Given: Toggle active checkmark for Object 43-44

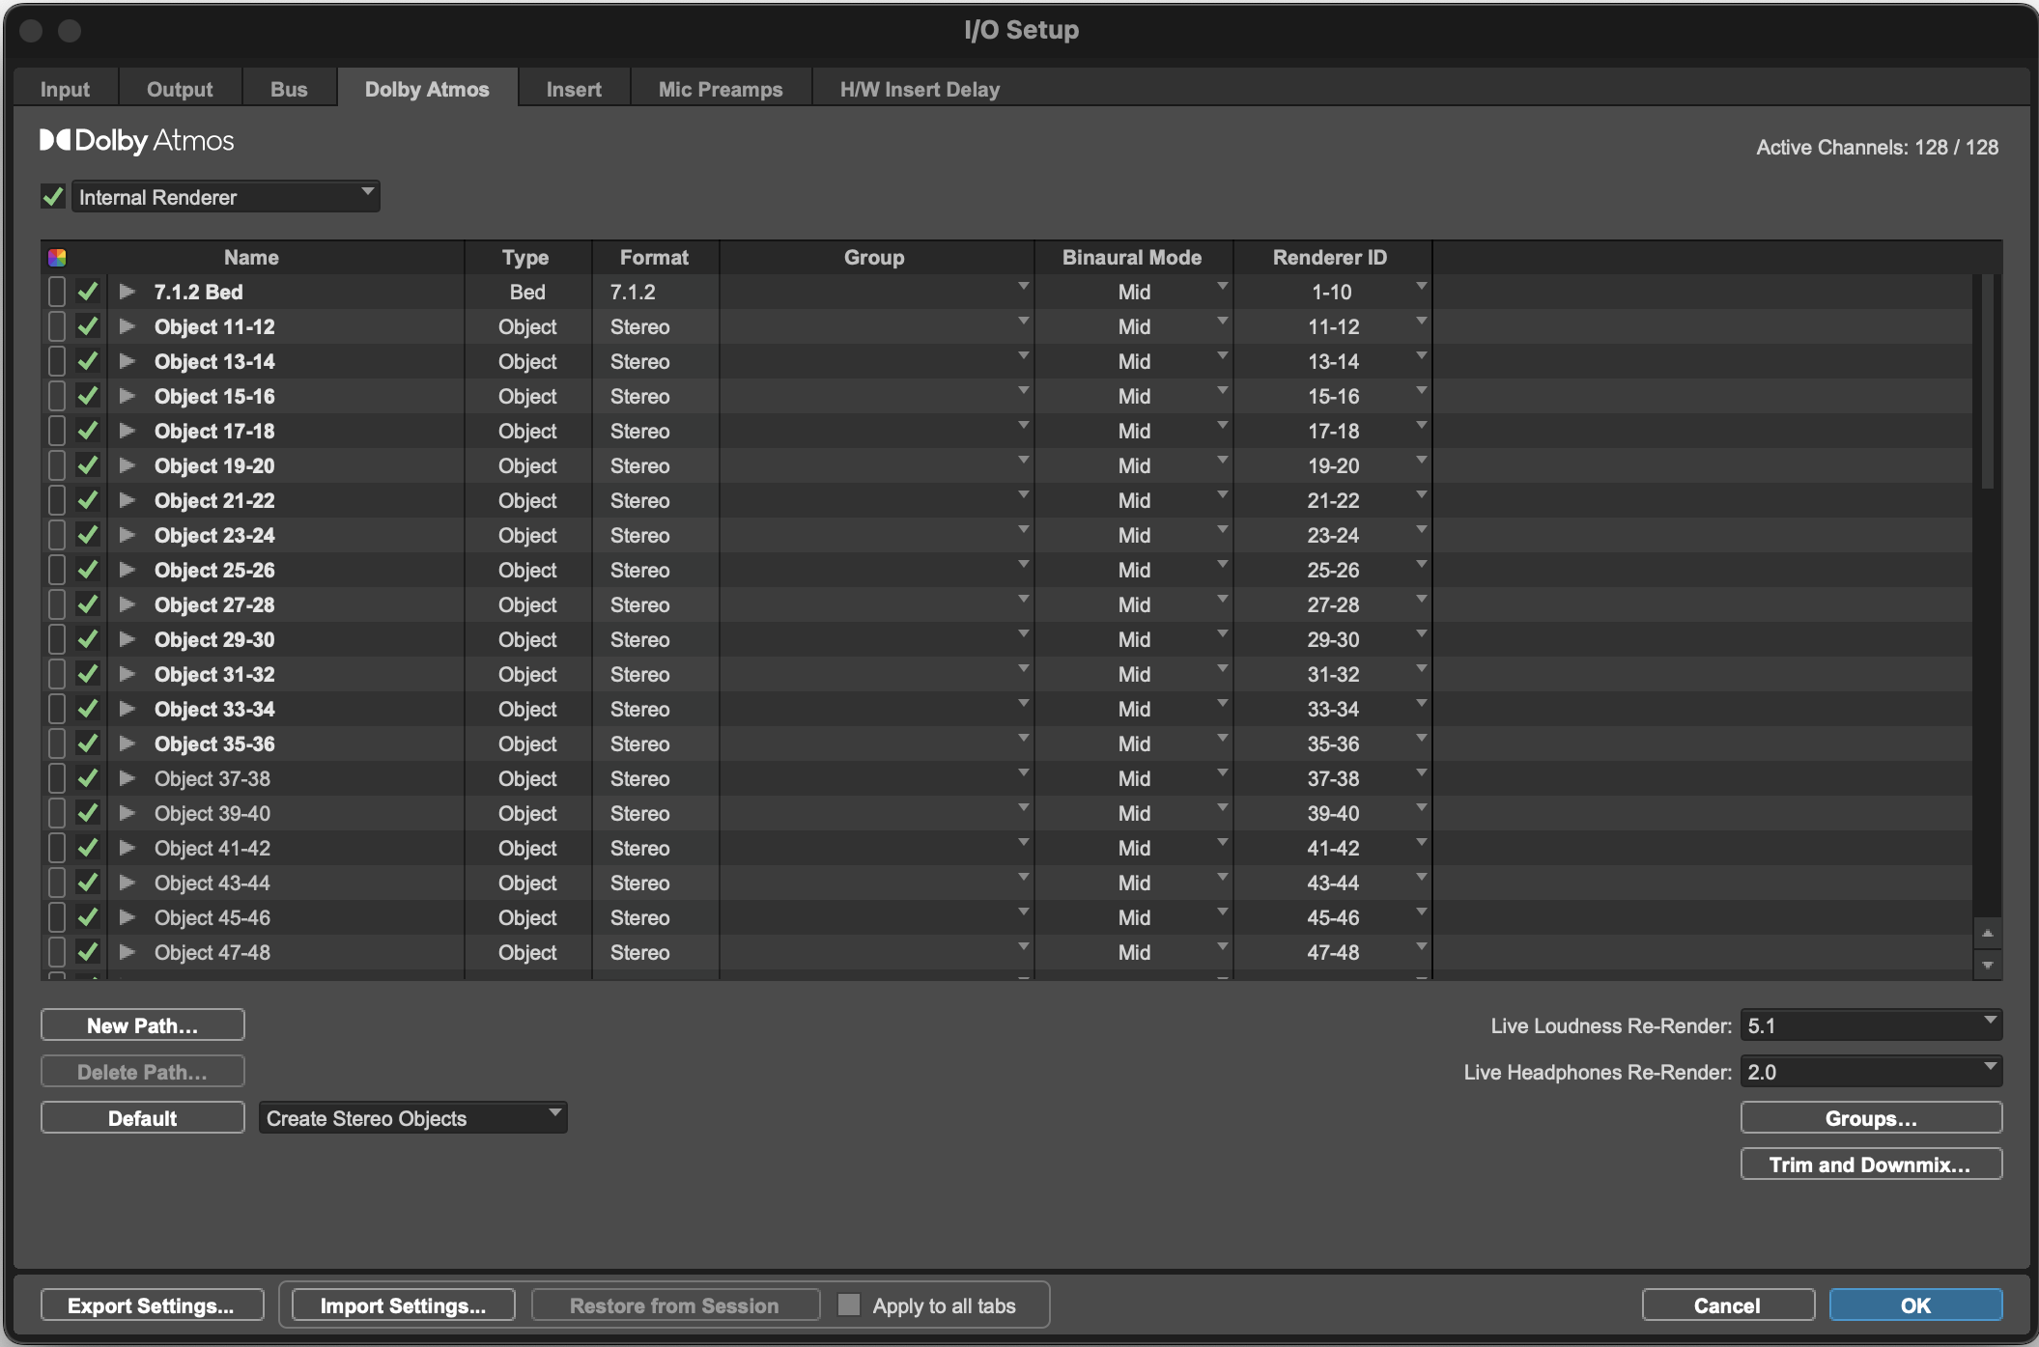Looking at the screenshot, I should pos(88,883).
